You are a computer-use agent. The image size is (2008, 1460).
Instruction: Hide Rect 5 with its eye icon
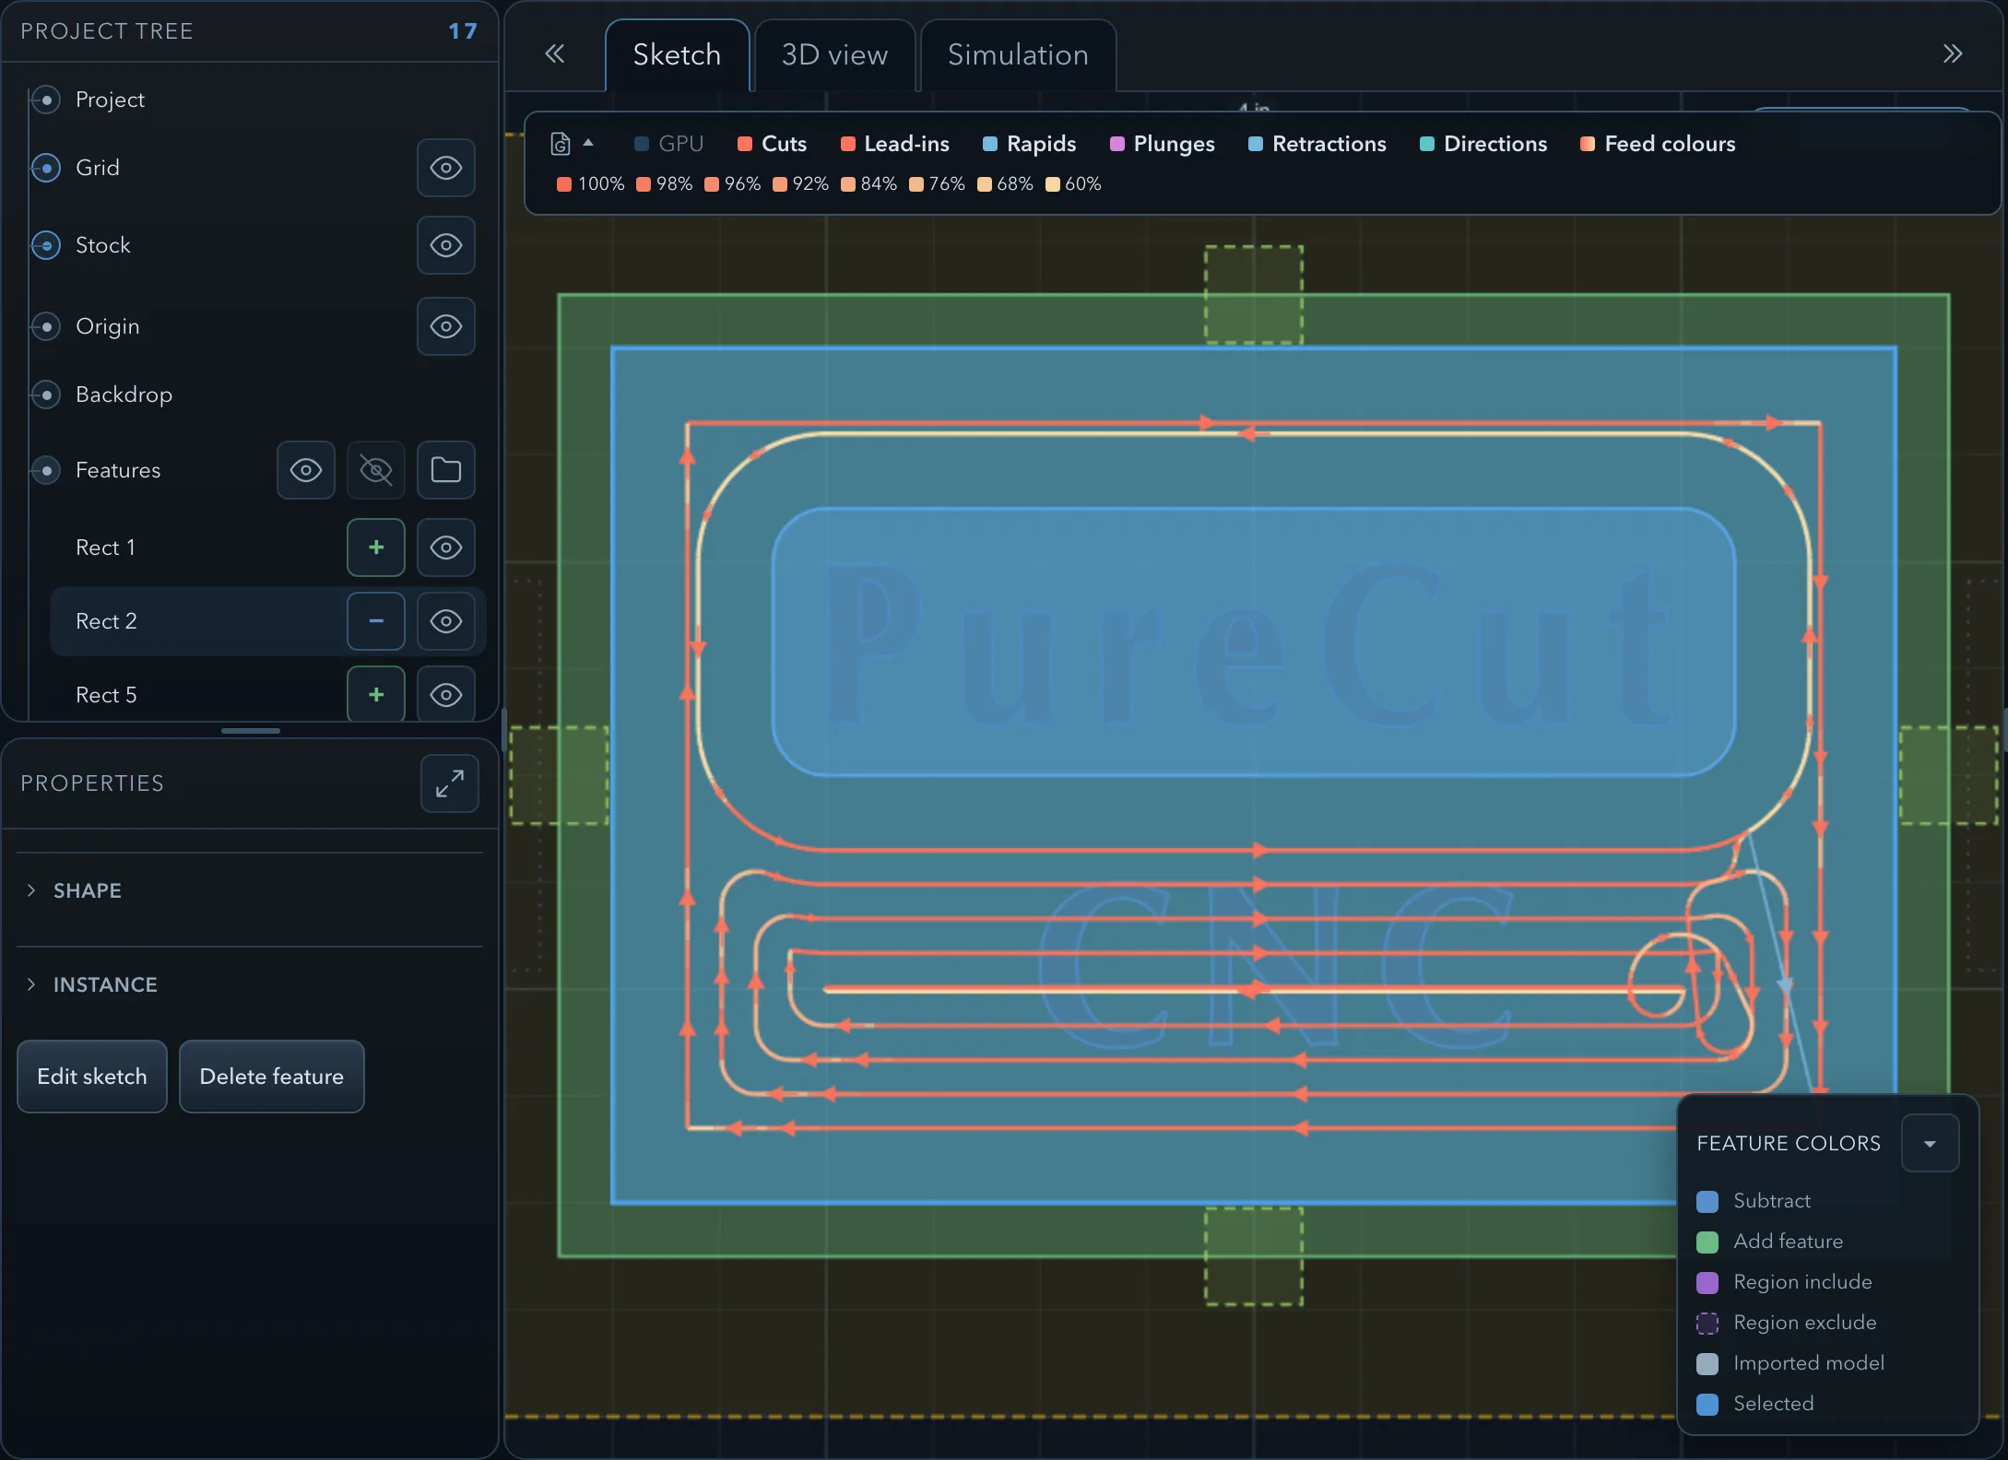446,695
